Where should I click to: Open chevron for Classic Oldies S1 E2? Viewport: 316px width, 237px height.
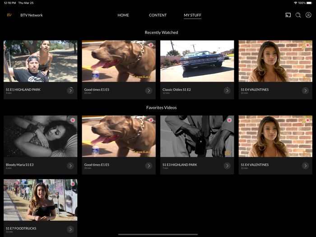tap(227, 90)
